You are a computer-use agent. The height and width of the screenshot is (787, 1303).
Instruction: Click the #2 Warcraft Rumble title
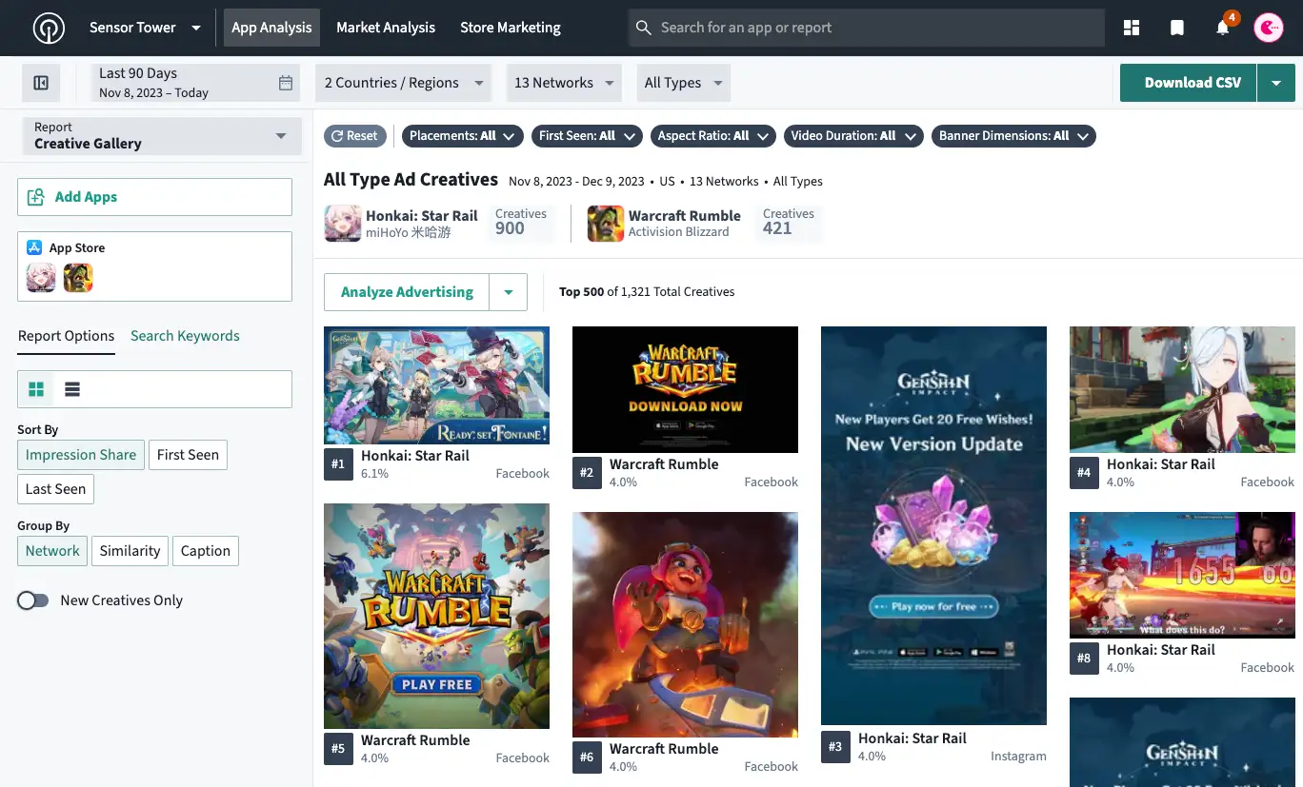664,464
